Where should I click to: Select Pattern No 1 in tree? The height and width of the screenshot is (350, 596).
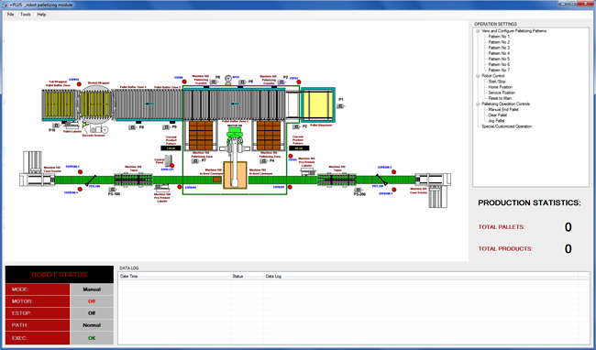point(499,37)
